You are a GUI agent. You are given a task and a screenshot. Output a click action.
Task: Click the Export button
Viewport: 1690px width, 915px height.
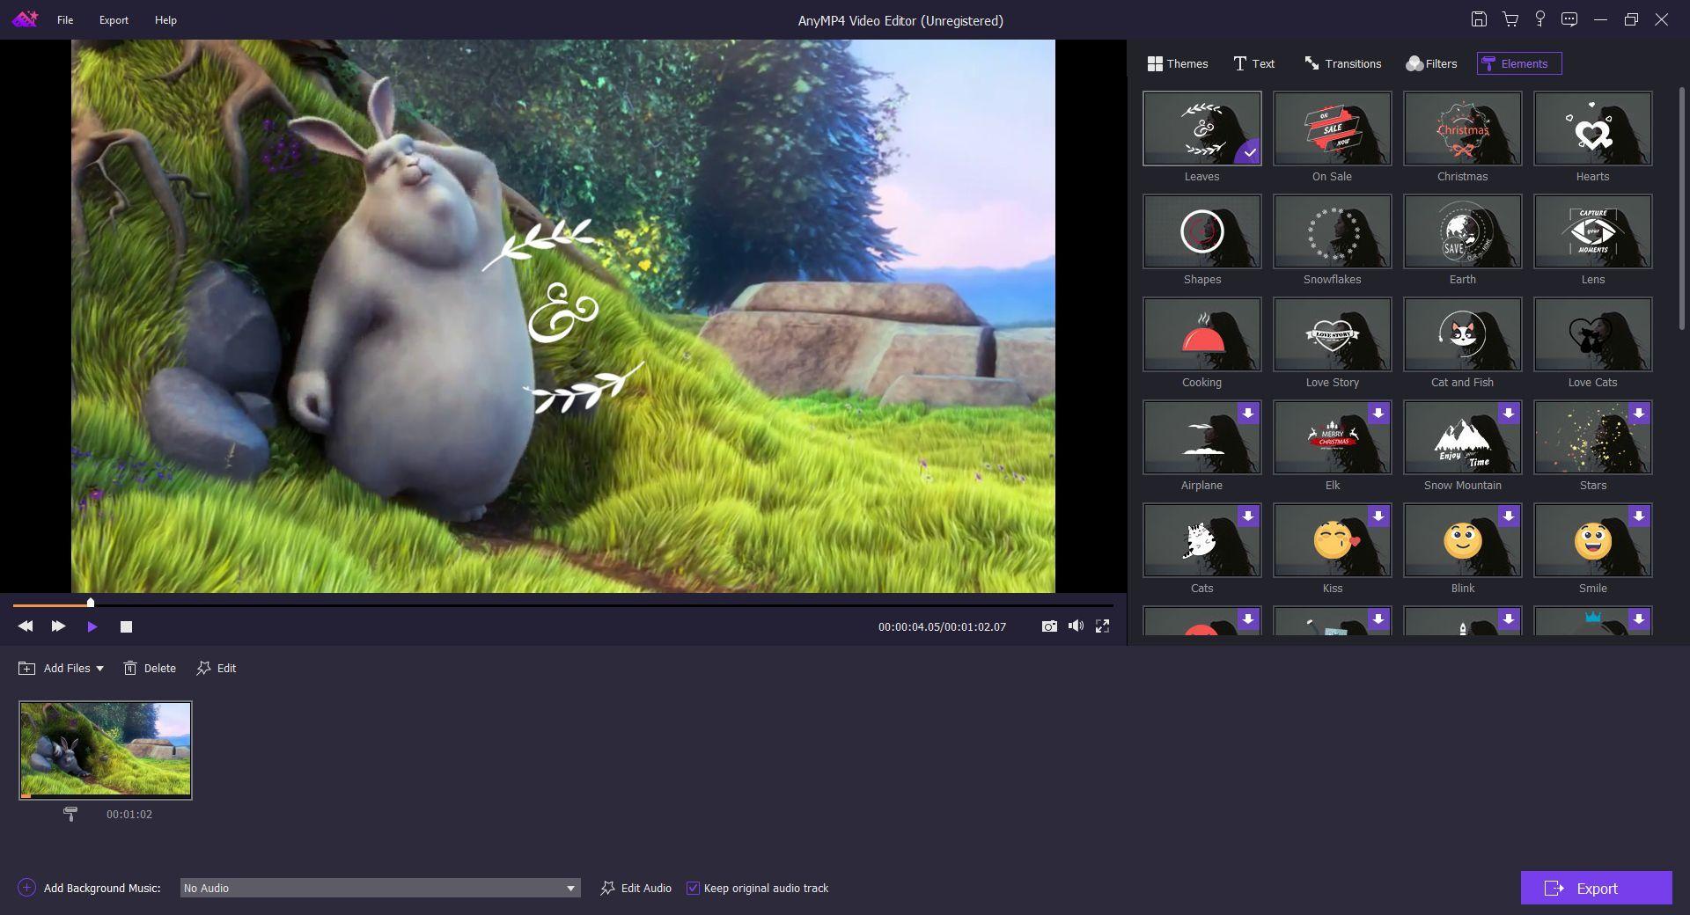click(1596, 889)
